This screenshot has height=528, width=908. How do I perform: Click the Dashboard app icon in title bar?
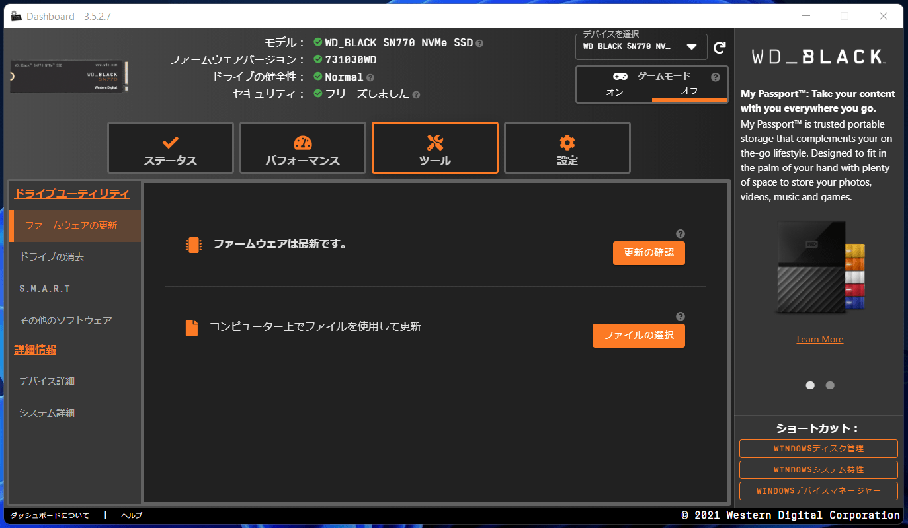[17, 16]
